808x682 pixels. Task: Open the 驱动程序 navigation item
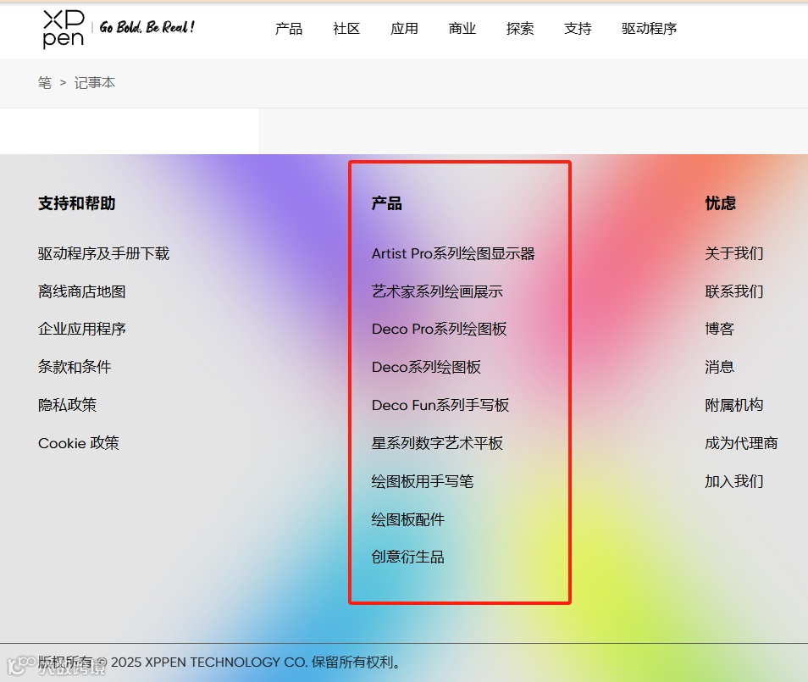click(650, 28)
